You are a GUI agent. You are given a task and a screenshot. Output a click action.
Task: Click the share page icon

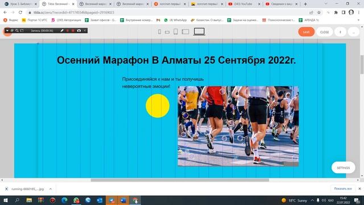click(x=311, y=13)
